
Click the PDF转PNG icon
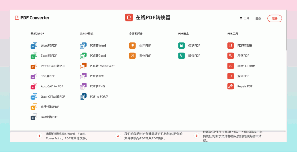pos(83,86)
